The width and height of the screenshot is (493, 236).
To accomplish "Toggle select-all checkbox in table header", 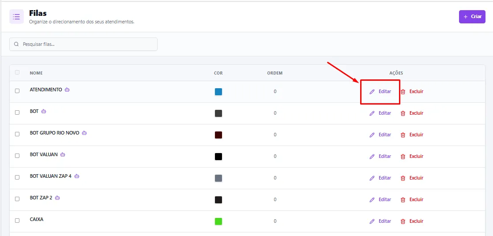I will (17, 73).
